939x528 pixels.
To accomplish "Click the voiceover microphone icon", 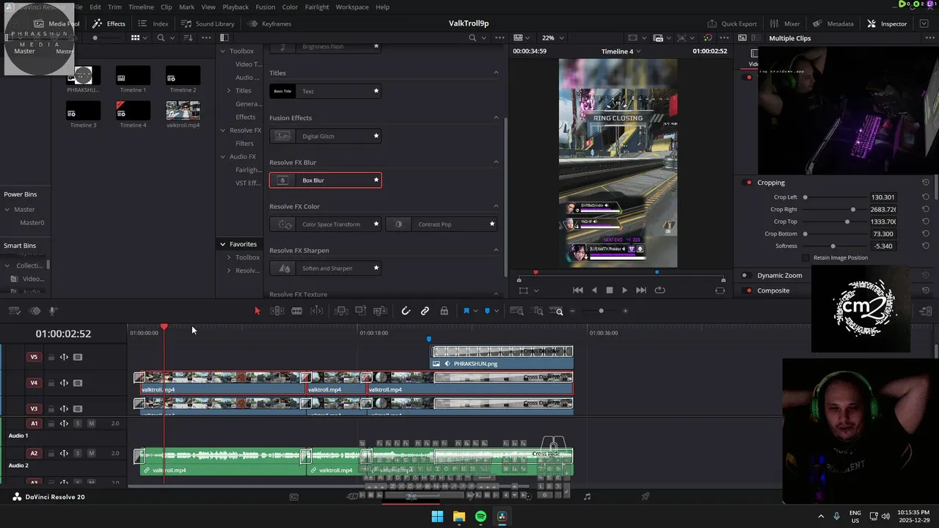I will (53, 311).
